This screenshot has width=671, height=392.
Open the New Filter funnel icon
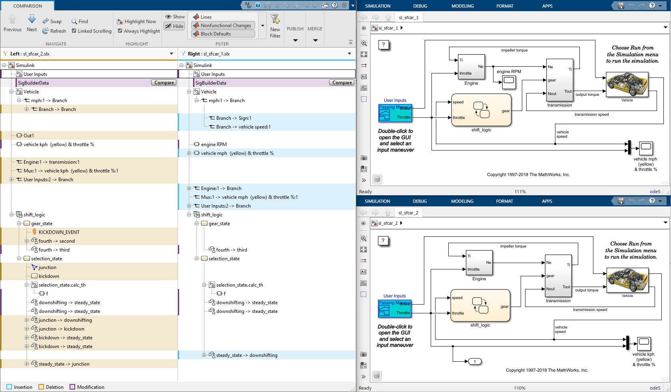[275, 19]
